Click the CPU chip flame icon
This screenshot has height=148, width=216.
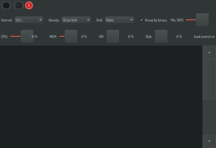[19, 5]
